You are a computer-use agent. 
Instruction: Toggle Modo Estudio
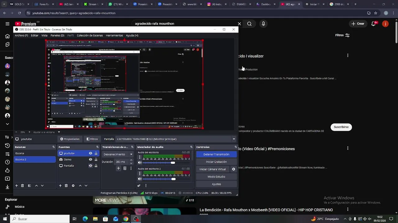coord(216,177)
